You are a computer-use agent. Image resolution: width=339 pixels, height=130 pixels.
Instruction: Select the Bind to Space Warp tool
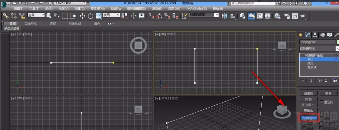click(x=22, y=16)
